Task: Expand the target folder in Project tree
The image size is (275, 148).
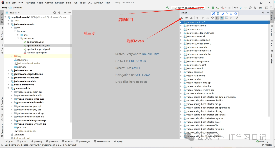Action: (x=11, y=56)
